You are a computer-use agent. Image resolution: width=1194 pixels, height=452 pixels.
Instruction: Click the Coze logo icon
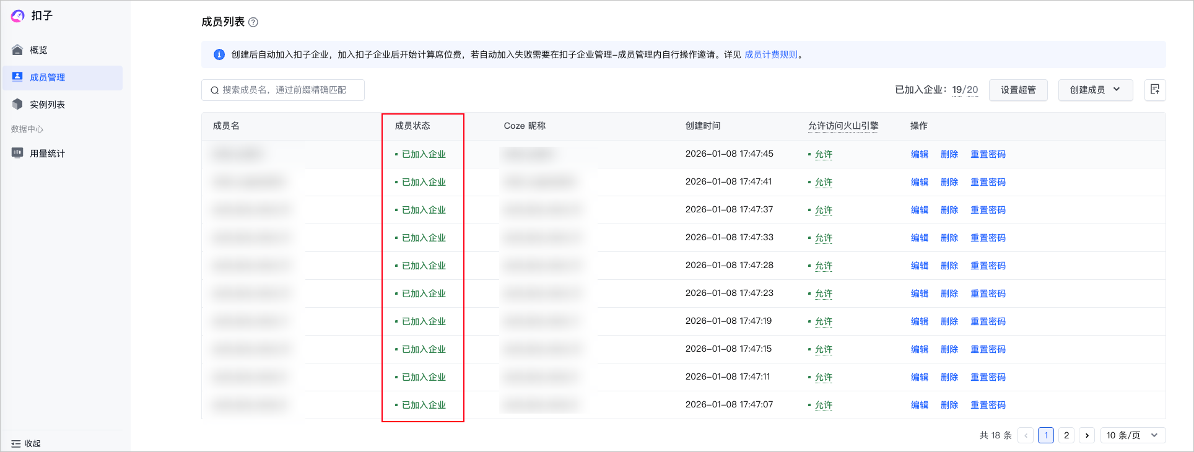coord(18,15)
